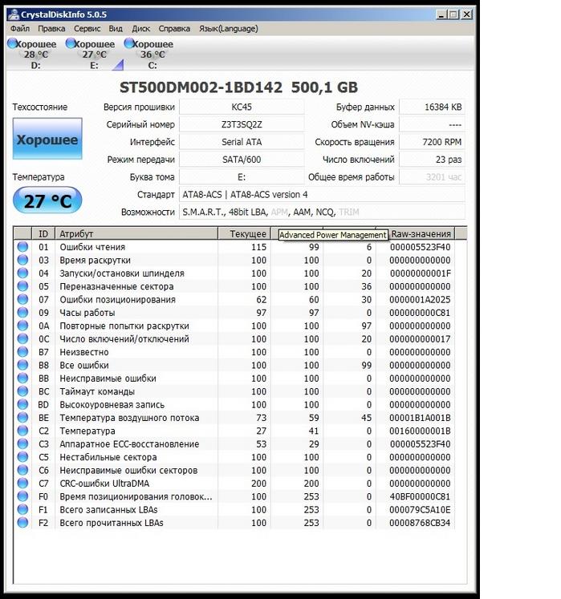Click the KC45 firmware version field
The image size is (561, 599).
[x=242, y=107]
